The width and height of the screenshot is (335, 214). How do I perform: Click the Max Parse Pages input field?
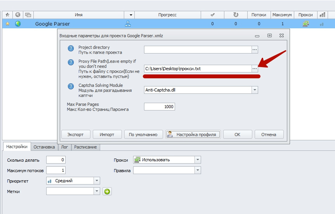(159, 107)
